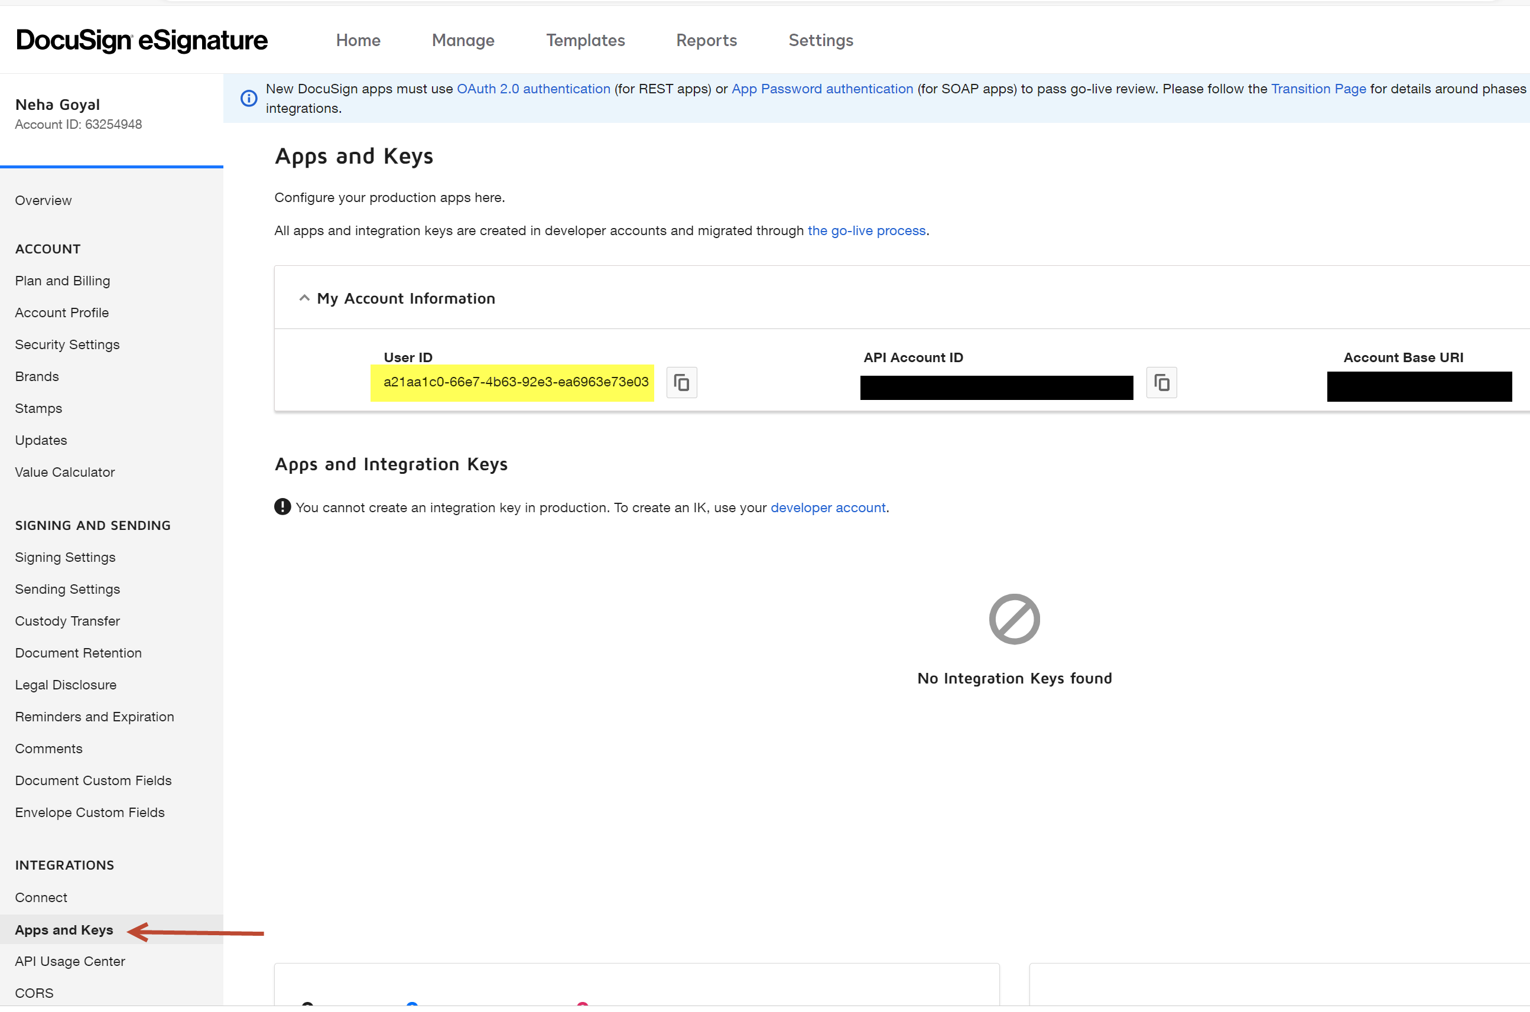Click the CORS sidebar item
Viewport: 1530px width, 1012px height.
click(x=34, y=993)
